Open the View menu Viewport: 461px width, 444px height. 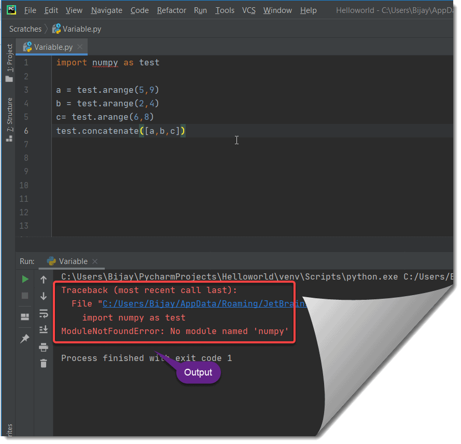[74, 10]
